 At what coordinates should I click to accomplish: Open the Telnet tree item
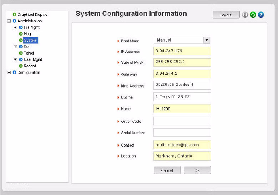click(x=29, y=53)
